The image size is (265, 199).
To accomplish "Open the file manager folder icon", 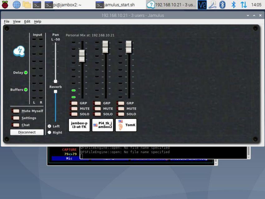I will point(27,5).
